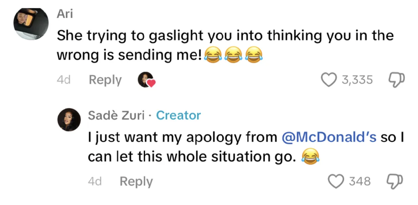Like Ari's comment with the heart icon
Screen dimensions: 418x205
coord(329,80)
